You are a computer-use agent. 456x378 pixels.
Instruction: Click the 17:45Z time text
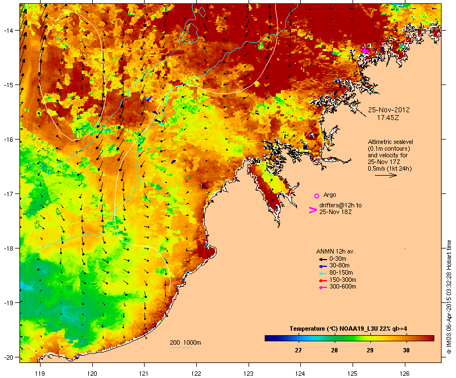pos(388,118)
